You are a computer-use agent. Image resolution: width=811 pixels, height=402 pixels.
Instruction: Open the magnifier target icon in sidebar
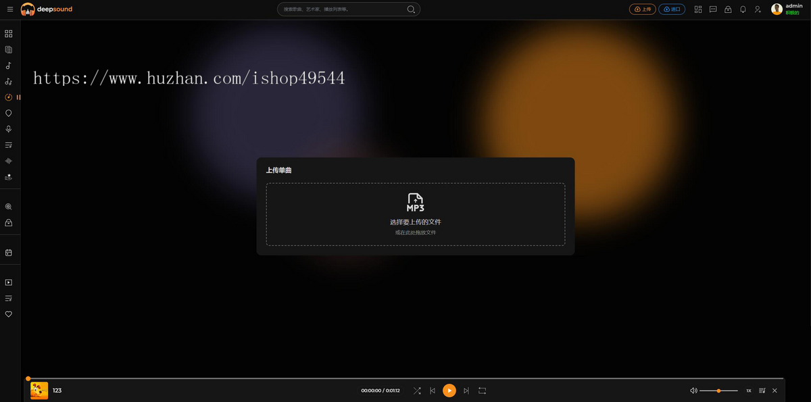[x=9, y=207]
